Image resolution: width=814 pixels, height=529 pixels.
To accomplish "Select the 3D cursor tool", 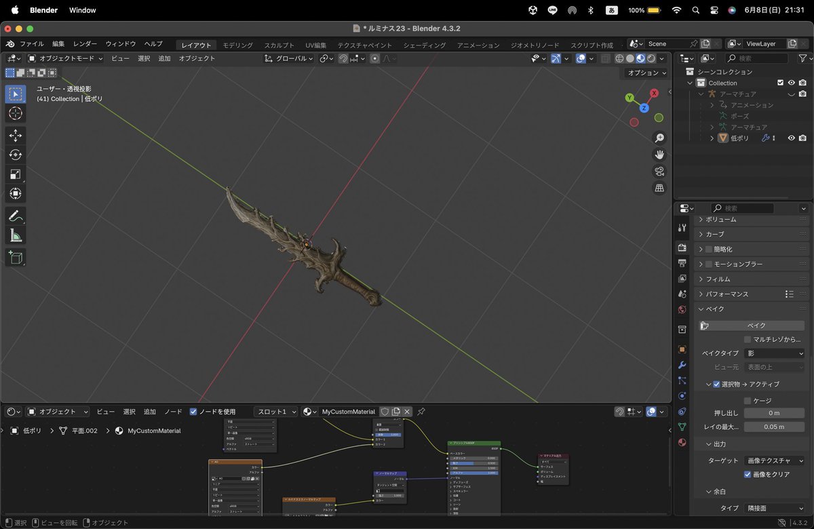I will [16, 113].
